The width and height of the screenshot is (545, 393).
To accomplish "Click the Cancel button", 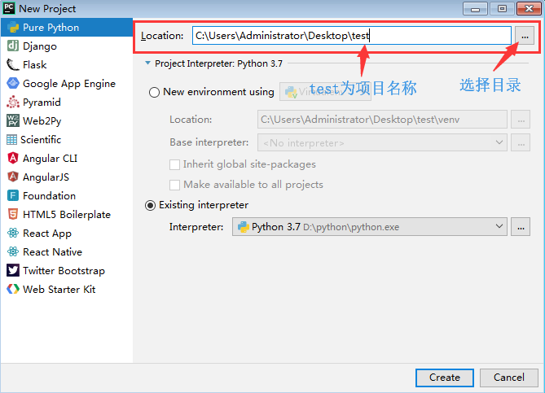I will click(509, 378).
